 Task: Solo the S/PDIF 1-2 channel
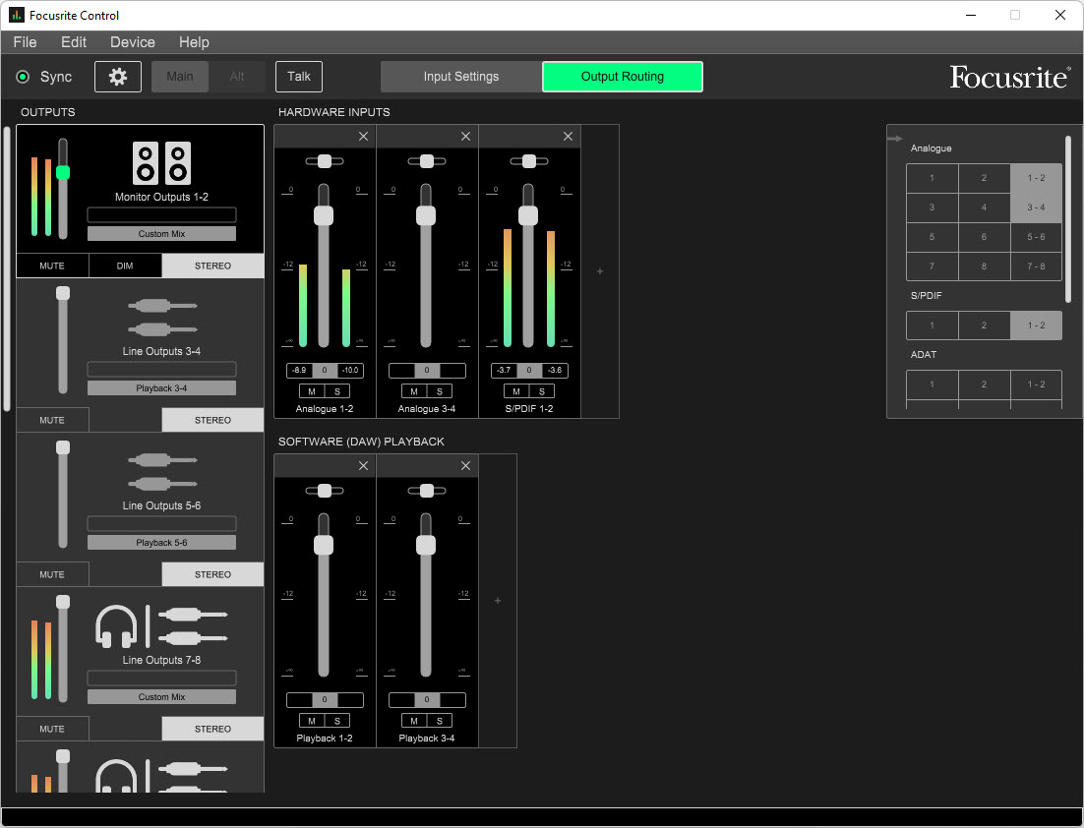click(542, 391)
